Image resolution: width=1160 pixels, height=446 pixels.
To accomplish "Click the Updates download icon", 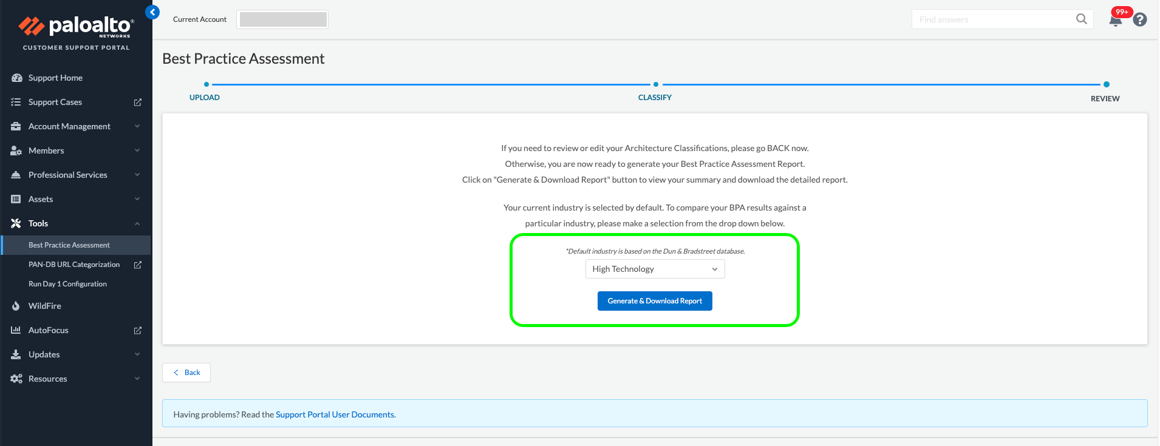I will coord(16,354).
